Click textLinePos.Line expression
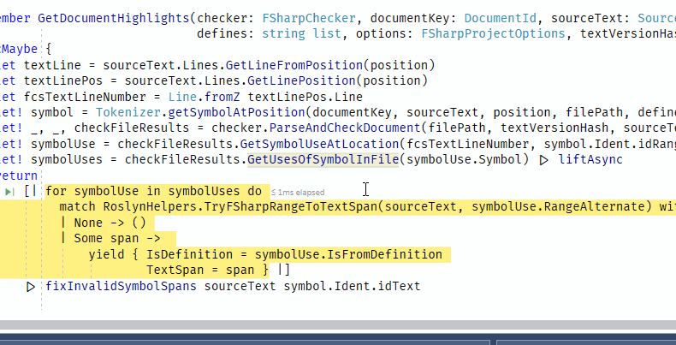Image resolution: width=676 pixels, height=345 pixels. point(305,97)
